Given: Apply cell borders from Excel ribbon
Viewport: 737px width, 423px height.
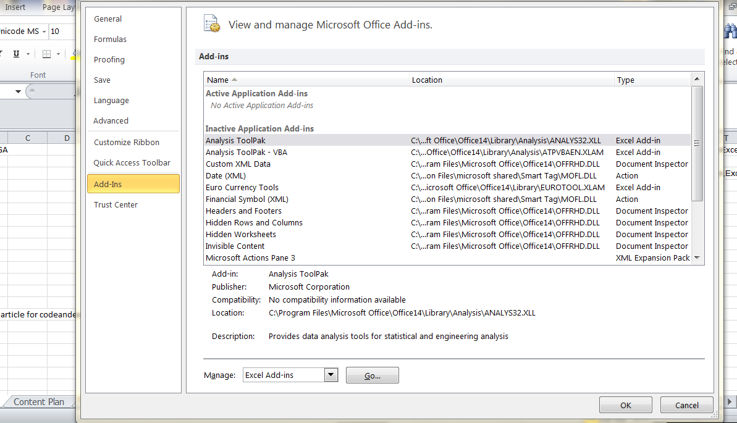Looking at the screenshot, I should (x=46, y=54).
